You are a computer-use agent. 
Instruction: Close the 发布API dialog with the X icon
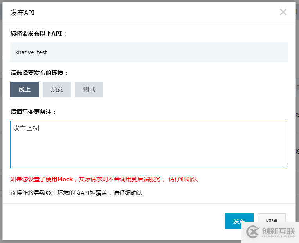click(283, 12)
